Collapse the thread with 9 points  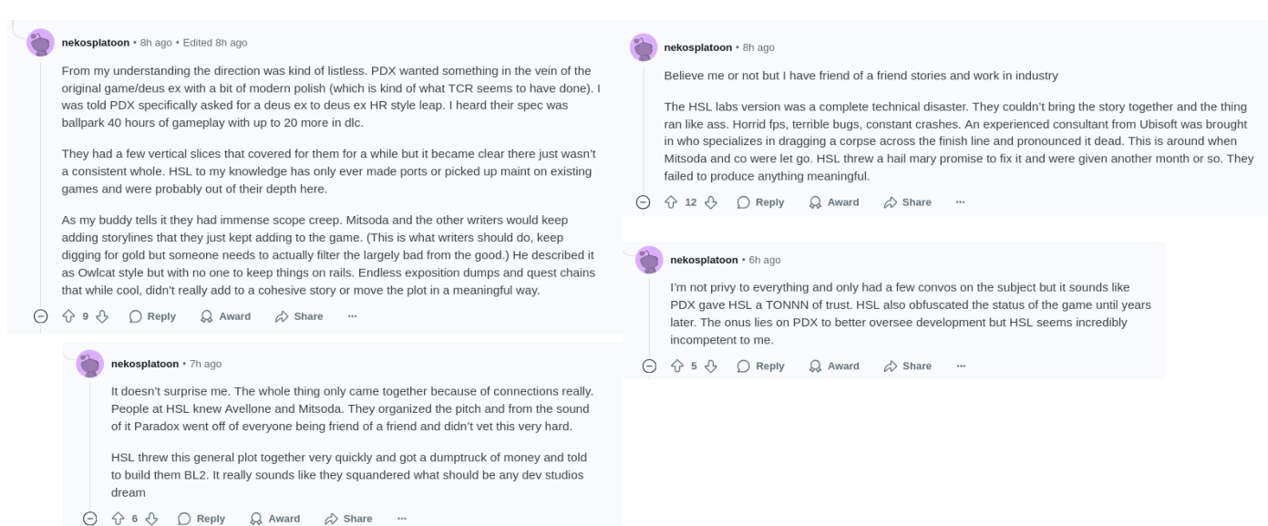tap(40, 316)
